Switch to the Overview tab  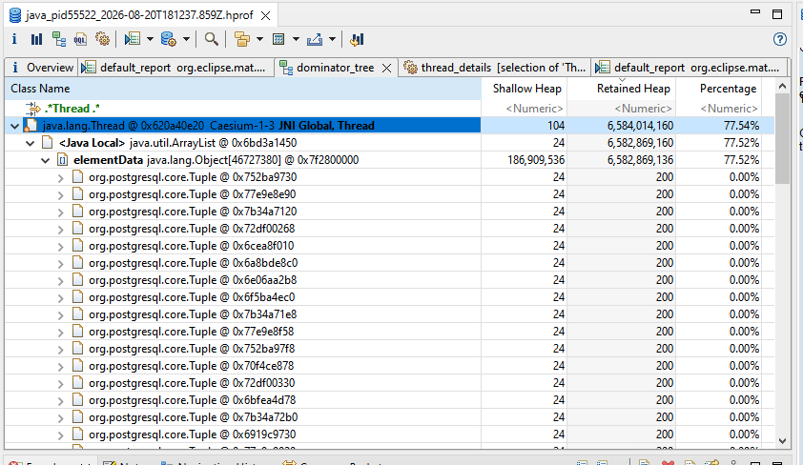tap(41, 68)
